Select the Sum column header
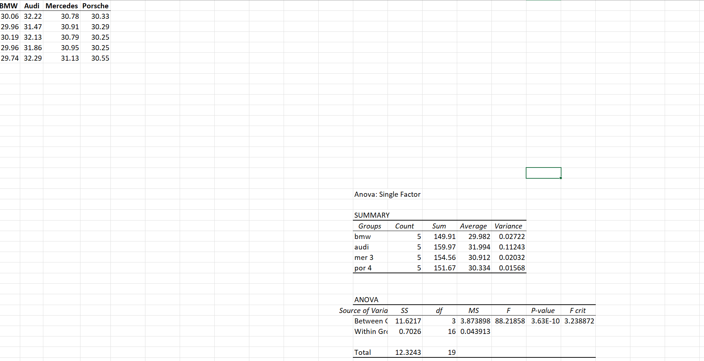The image size is (704, 361). (440, 226)
